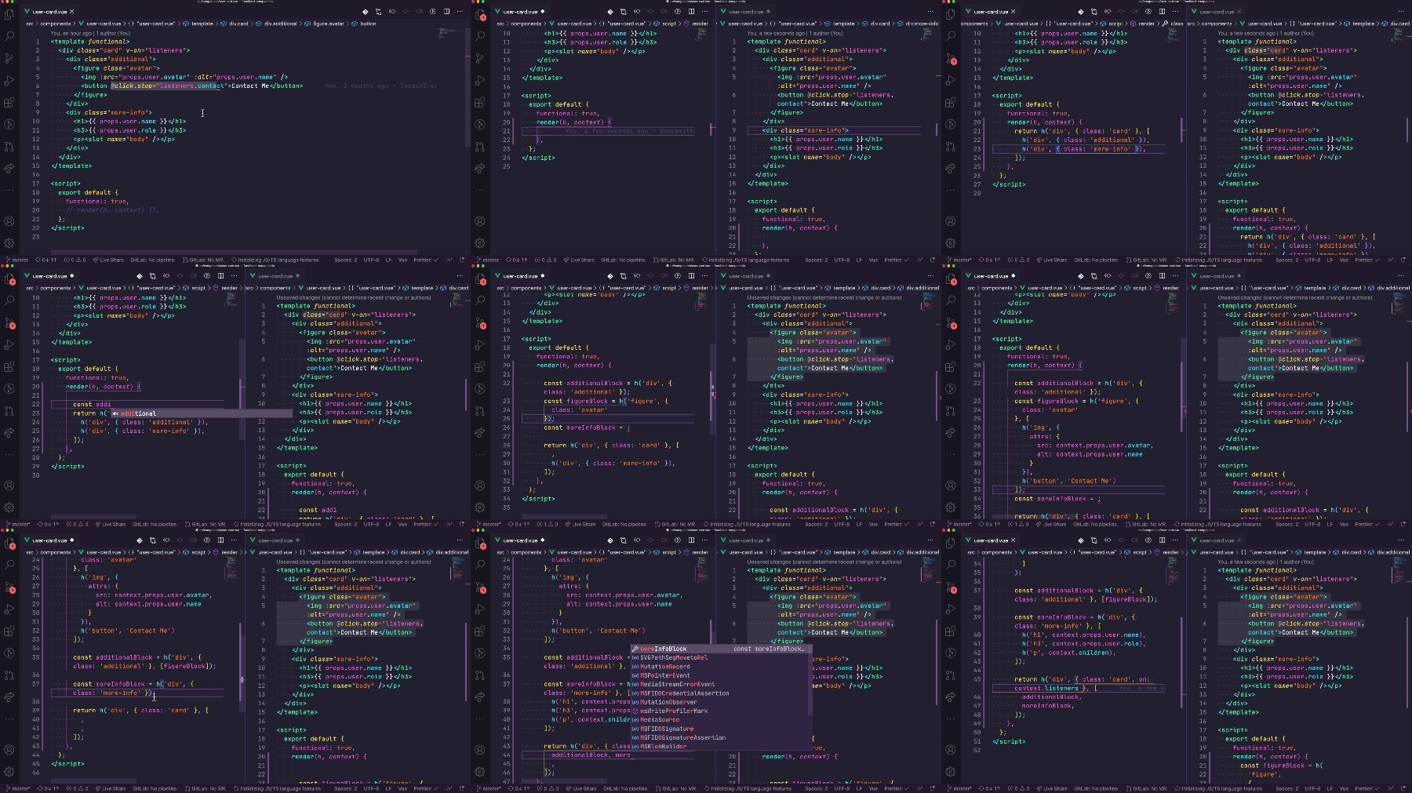Screen dimensions: 1412x793
Task: Open Extensions icon in the autocomplete-popup frame
Action: click(480, 631)
